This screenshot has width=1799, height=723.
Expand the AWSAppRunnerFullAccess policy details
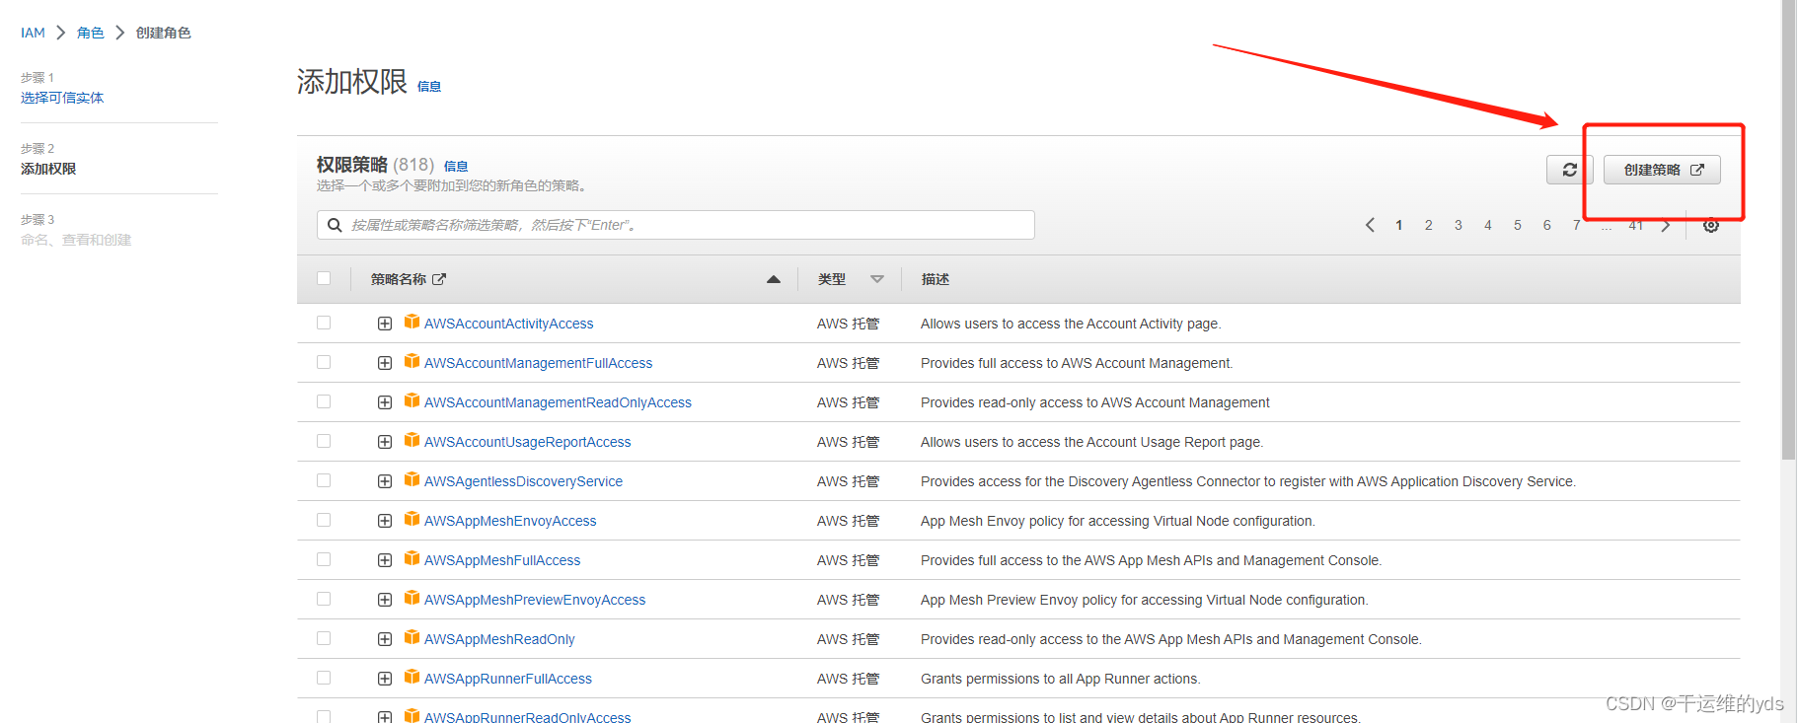(x=385, y=679)
